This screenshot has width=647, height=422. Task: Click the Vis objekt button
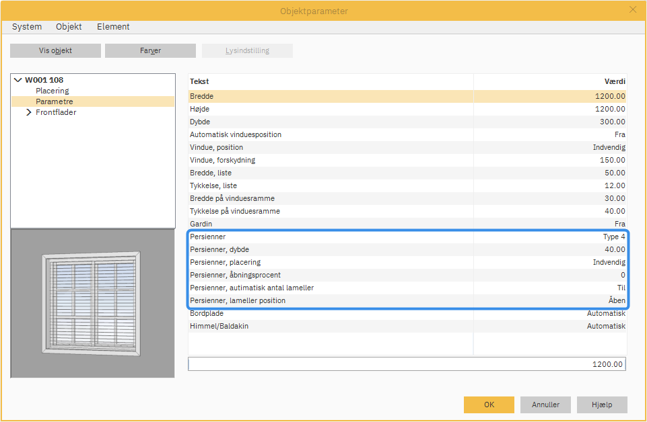(x=55, y=51)
